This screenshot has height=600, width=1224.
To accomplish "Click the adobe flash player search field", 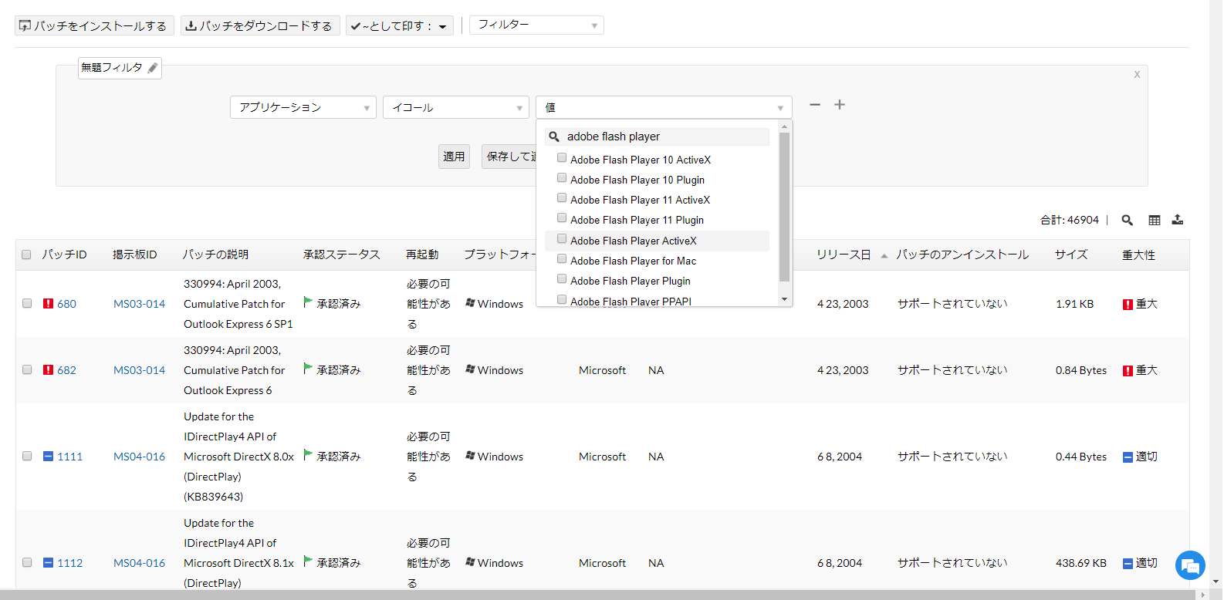I will [x=664, y=137].
